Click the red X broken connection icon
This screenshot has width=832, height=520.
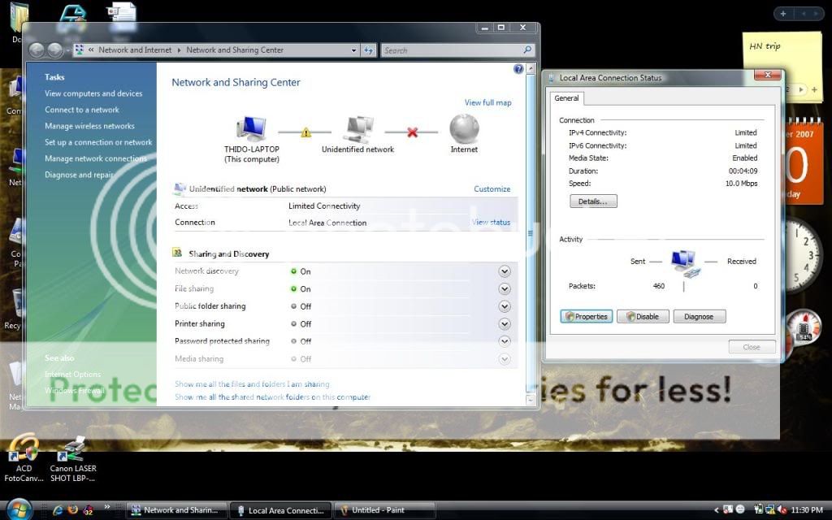tap(412, 132)
